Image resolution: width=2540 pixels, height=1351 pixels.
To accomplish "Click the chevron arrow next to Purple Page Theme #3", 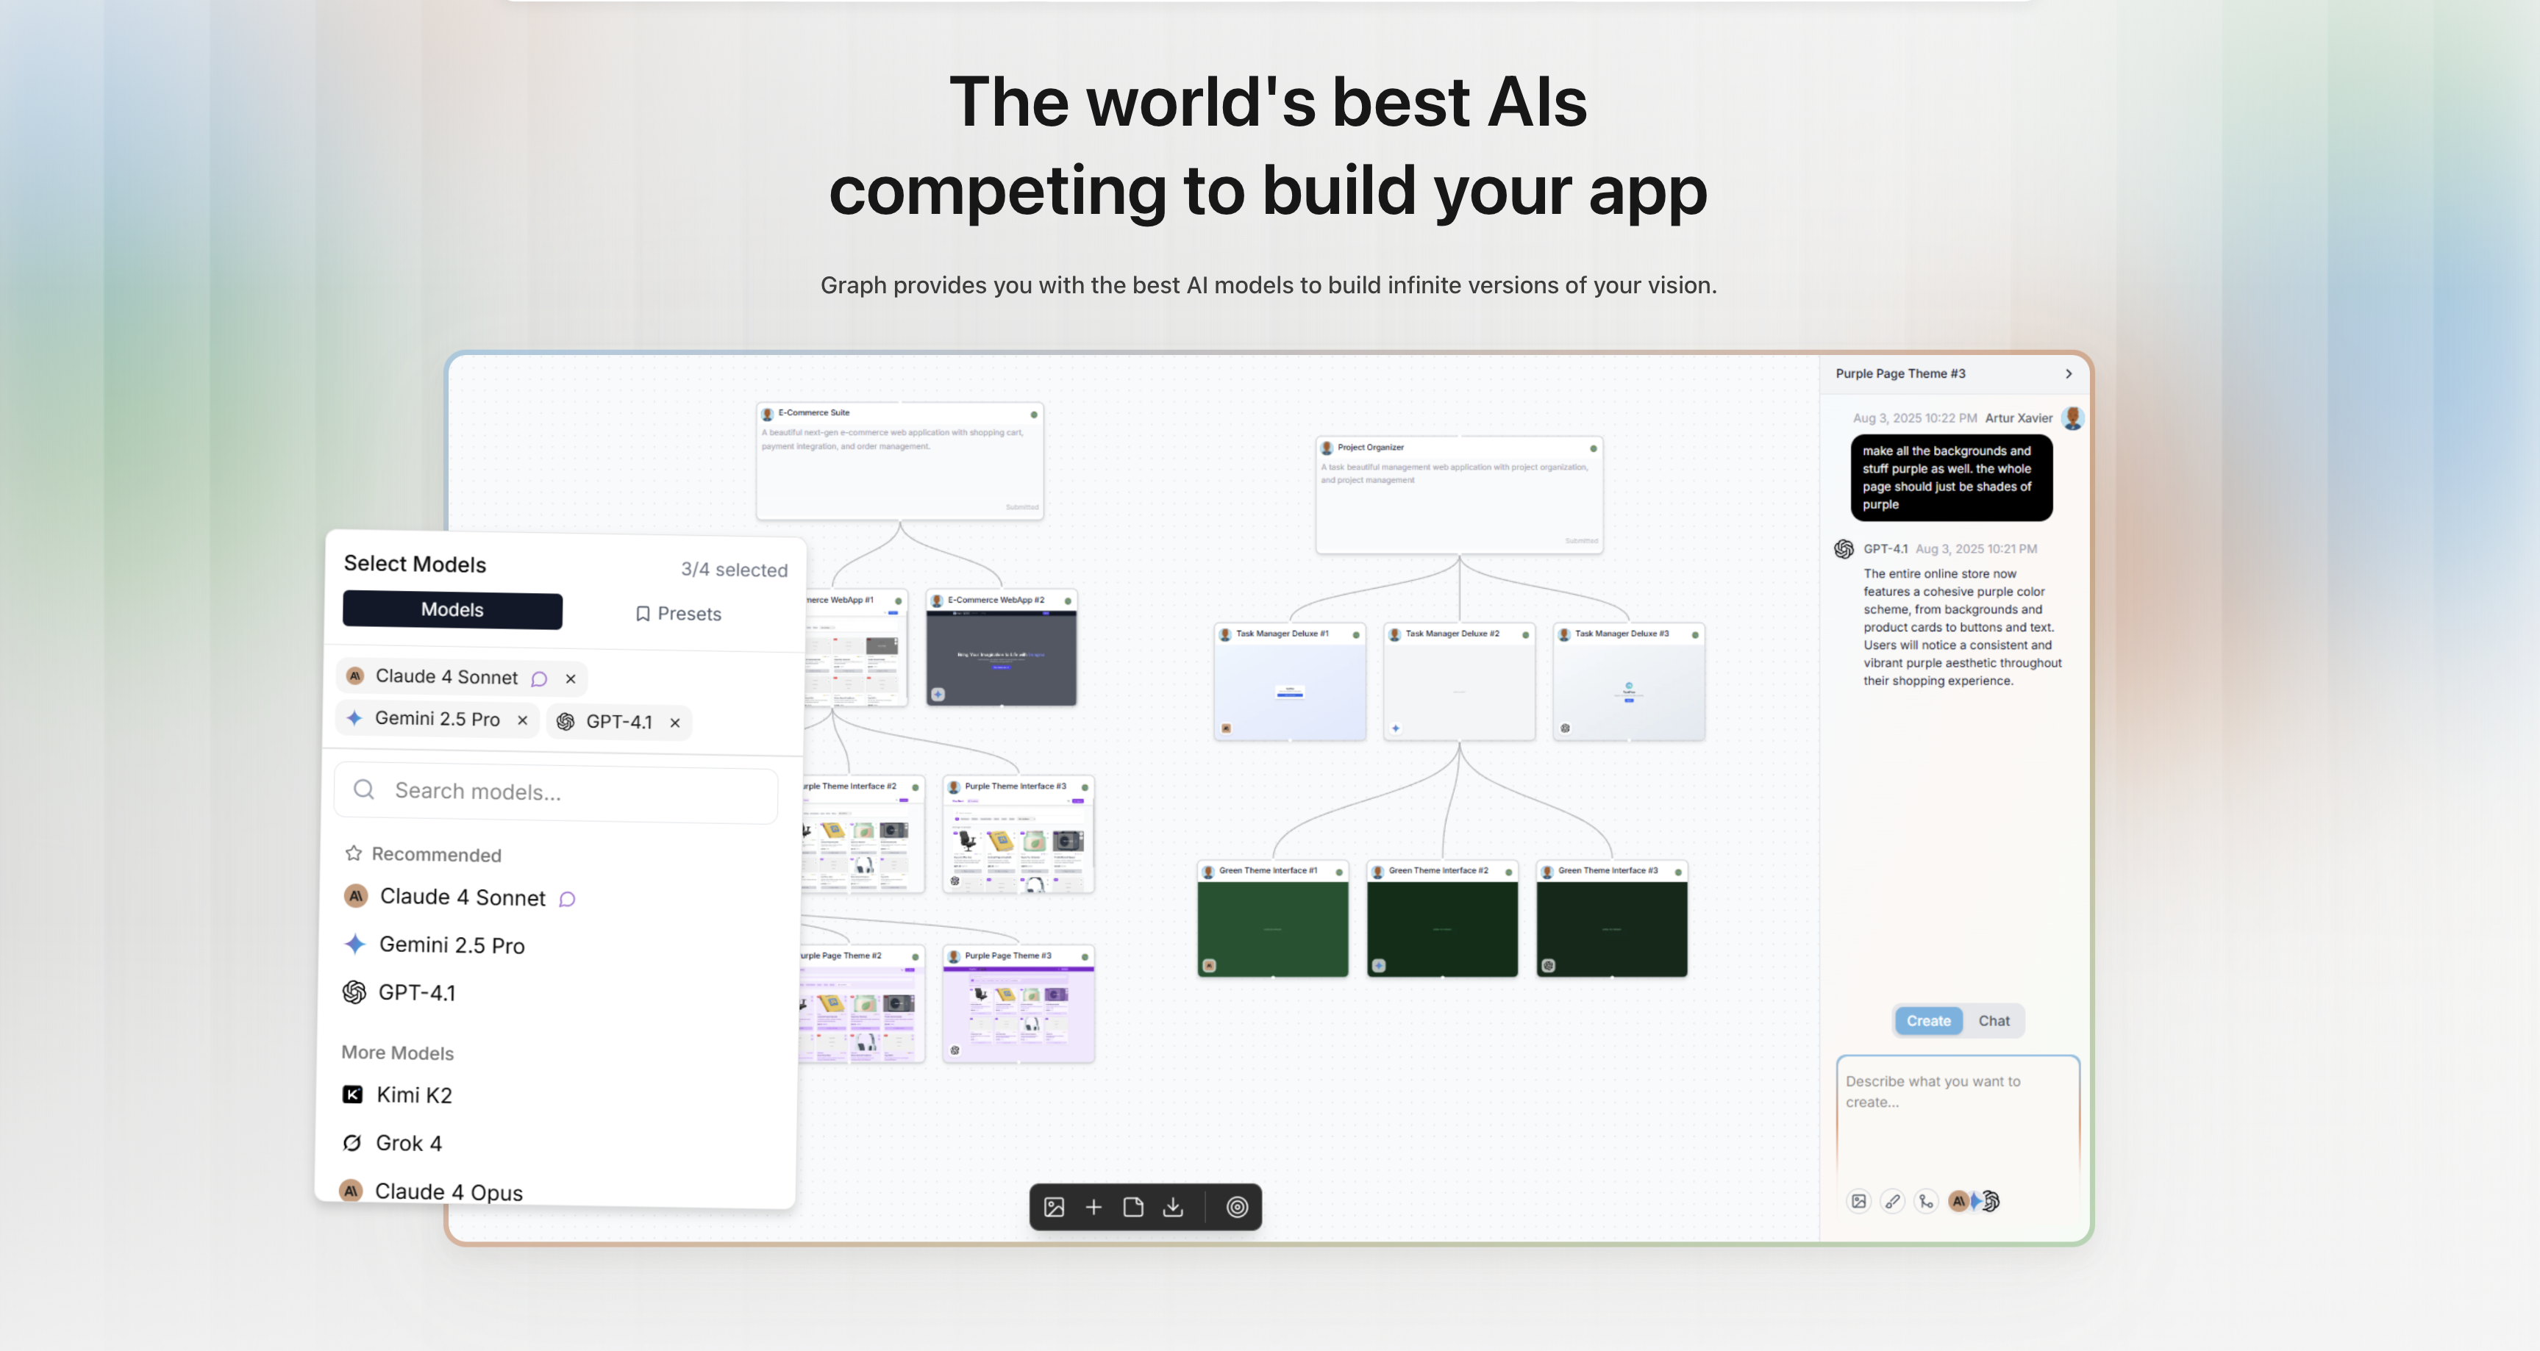I will tap(2069, 373).
